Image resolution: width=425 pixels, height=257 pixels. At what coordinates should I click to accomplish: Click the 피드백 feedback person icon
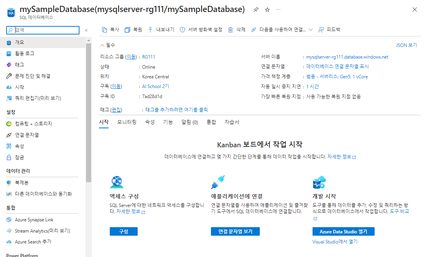[x=321, y=30]
